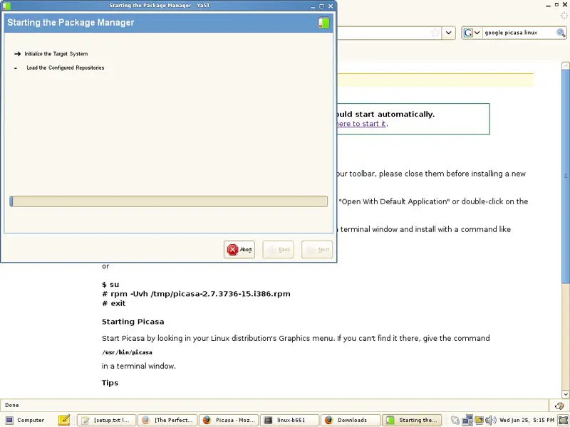
Task: Click the scrollbar down arrow in Firefox
Action: pyautogui.click(x=565, y=394)
